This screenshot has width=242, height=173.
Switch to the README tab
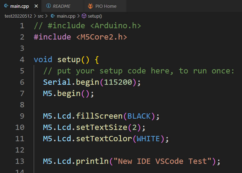(61, 6)
